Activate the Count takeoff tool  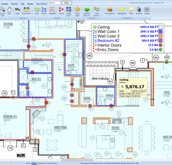(x=61, y=11)
